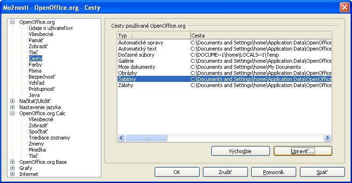Image resolution: width=352 pixels, height=183 pixels.
Task: Select the Bezpečnosť tree item
Action: (x=42, y=77)
